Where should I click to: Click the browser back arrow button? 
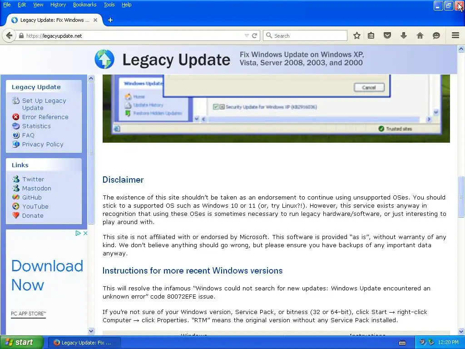[9, 35]
